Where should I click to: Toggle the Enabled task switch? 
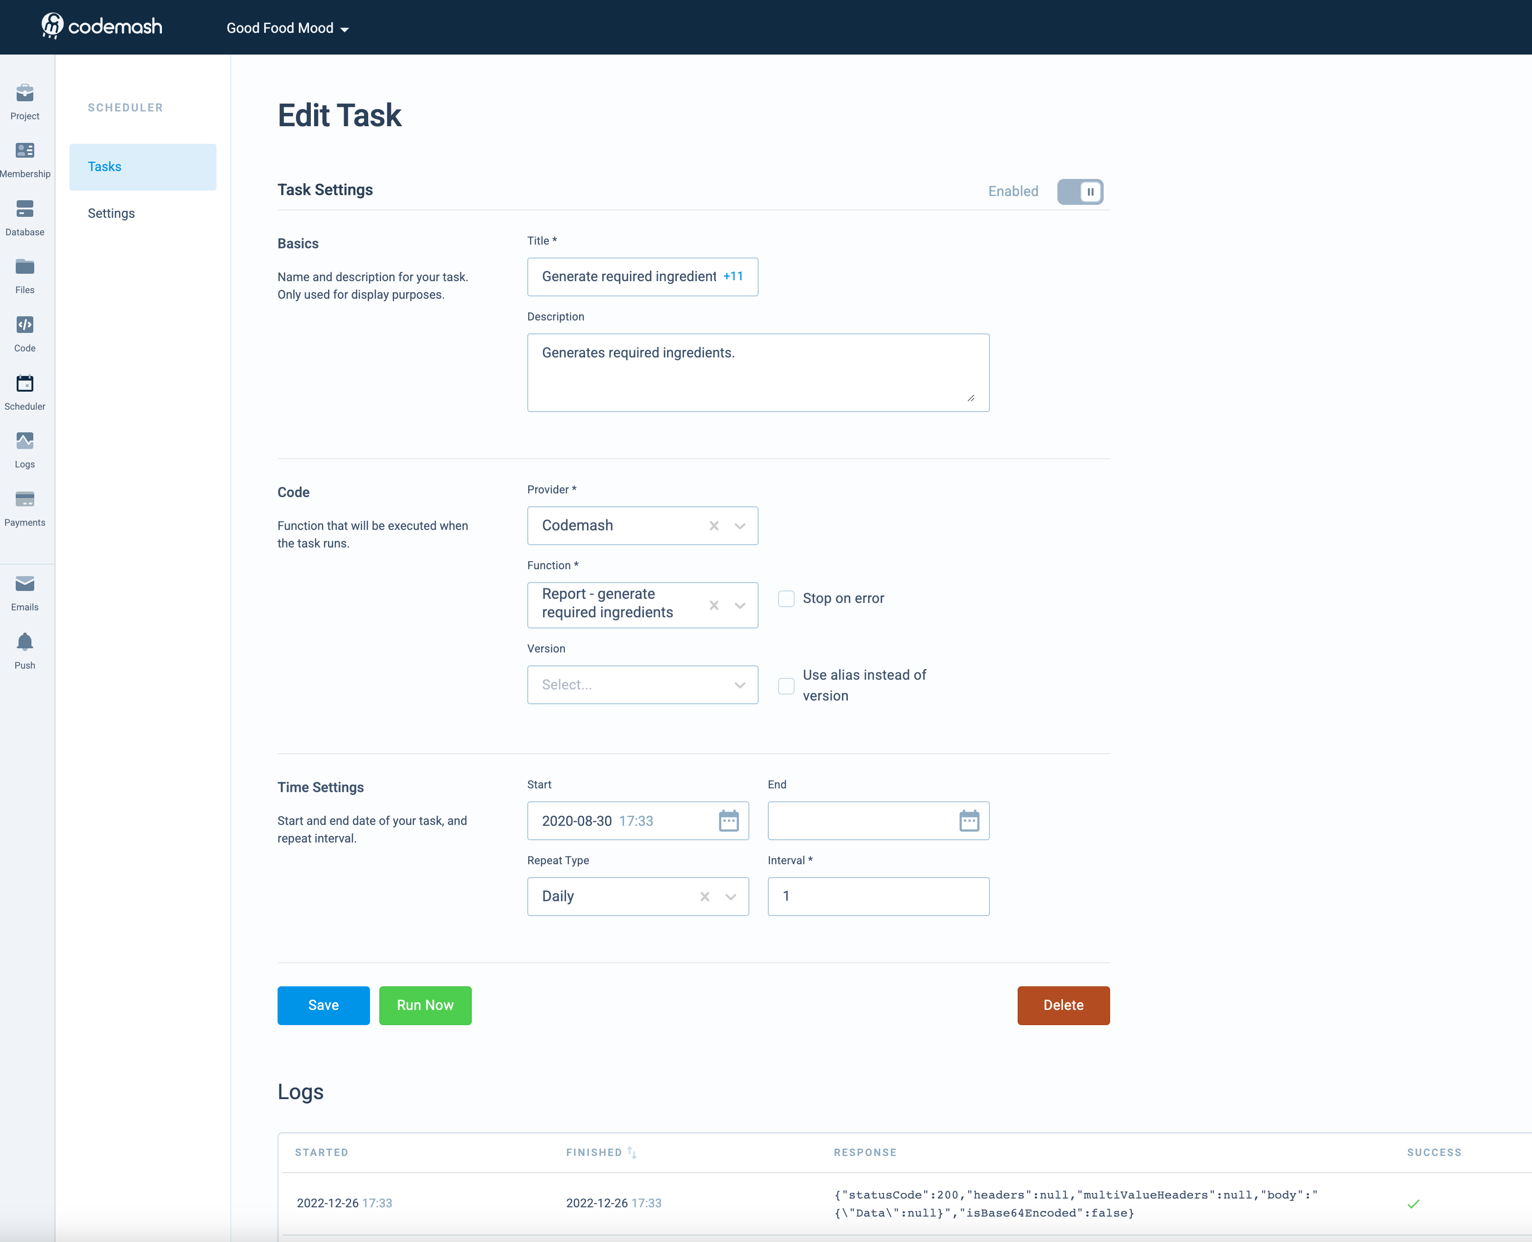(1080, 192)
